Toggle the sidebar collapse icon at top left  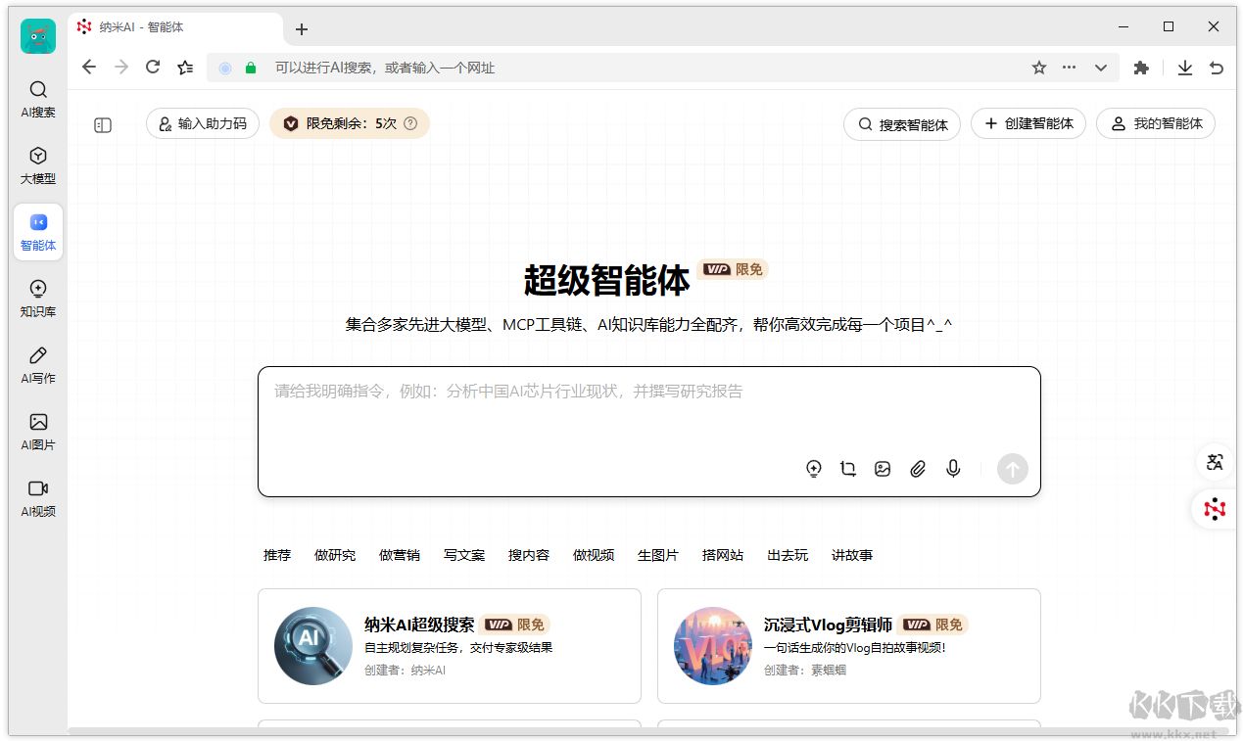102,125
